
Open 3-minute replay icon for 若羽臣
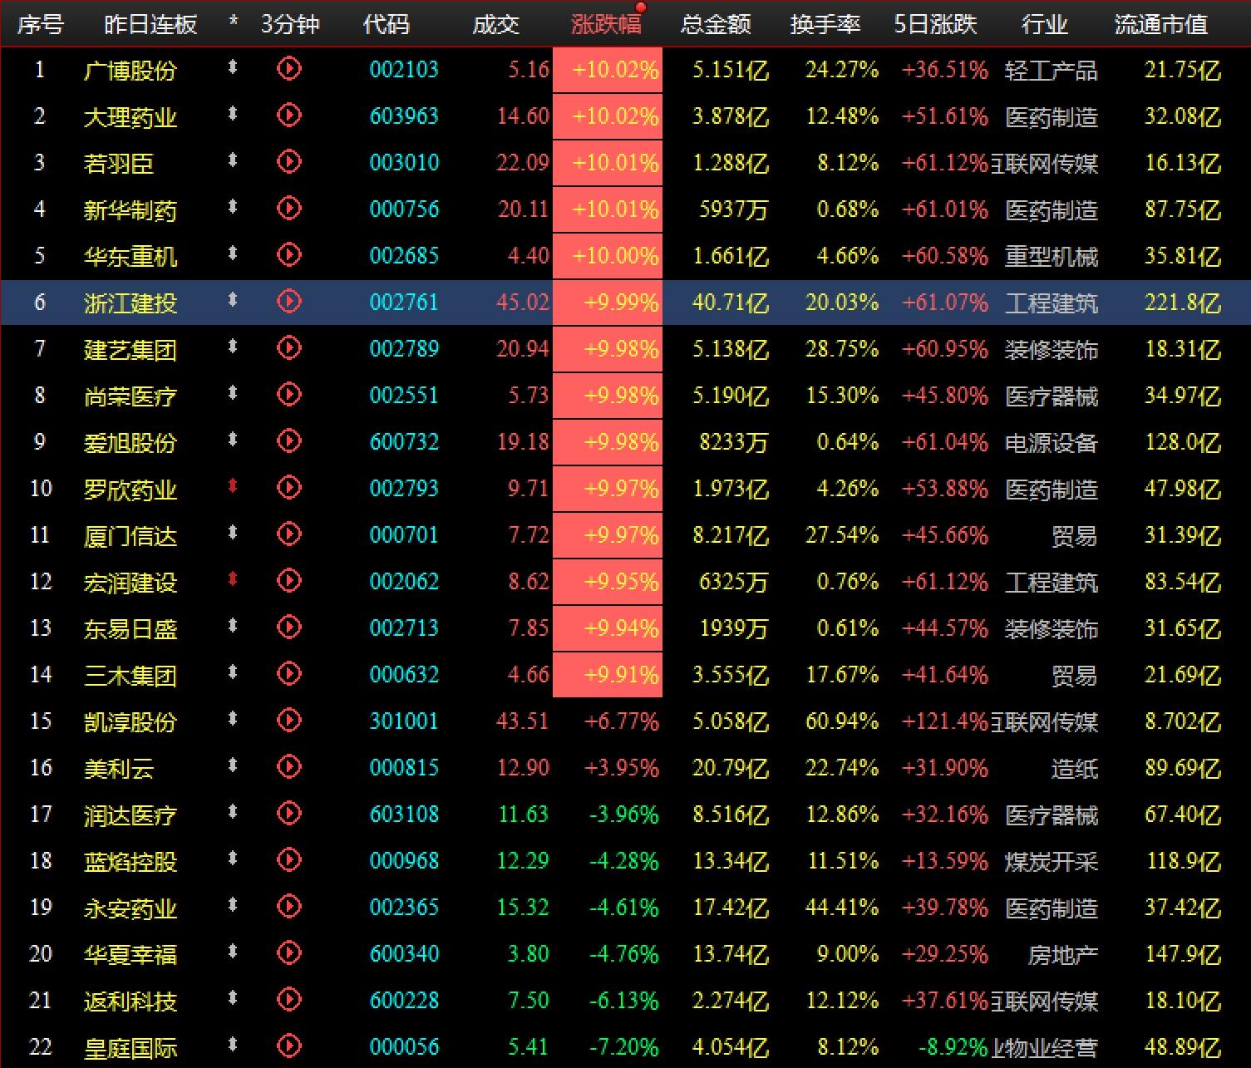pyautogui.click(x=288, y=161)
